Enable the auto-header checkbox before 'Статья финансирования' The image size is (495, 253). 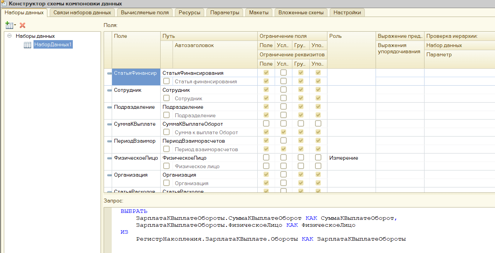click(x=166, y=81)
